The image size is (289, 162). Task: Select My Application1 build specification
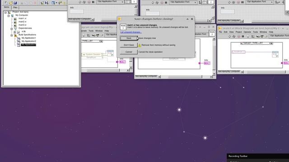(28, 38)
